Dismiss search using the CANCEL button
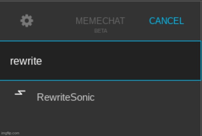 [166, 21]
